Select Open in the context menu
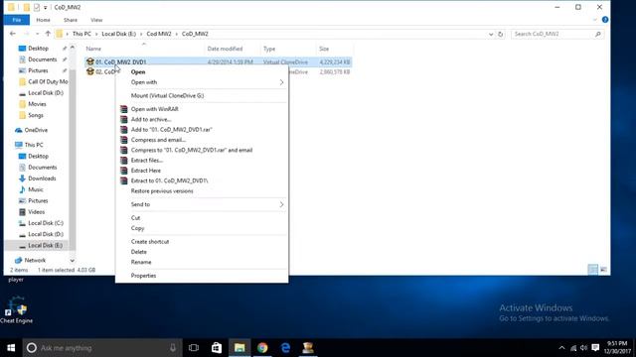 point(138,71)
